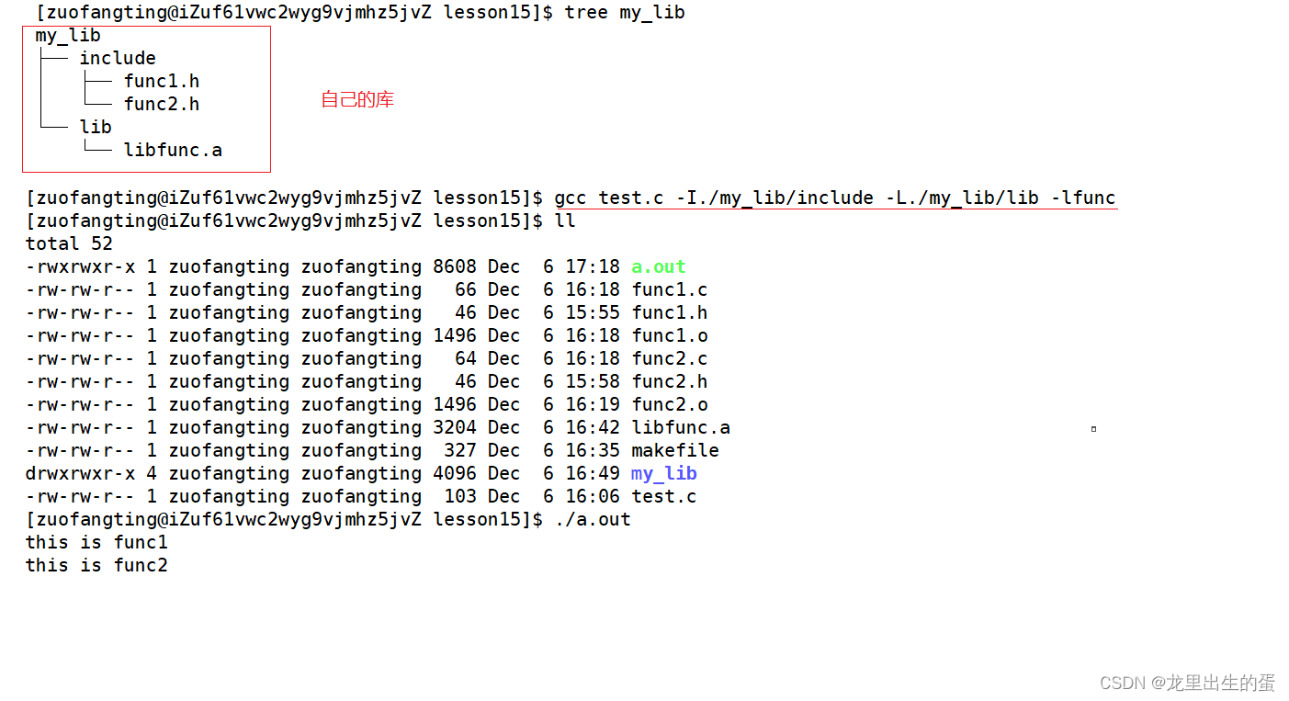Click the 'll' command text
Viewport: 1289px width, 701px height.
(565, 221)
